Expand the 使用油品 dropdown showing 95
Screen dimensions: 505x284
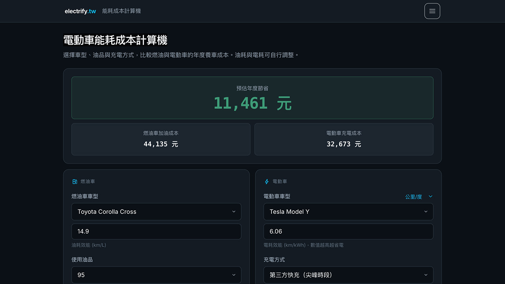156,275
